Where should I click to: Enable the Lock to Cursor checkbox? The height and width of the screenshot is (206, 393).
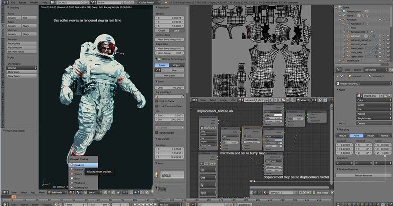coord(156,101)
